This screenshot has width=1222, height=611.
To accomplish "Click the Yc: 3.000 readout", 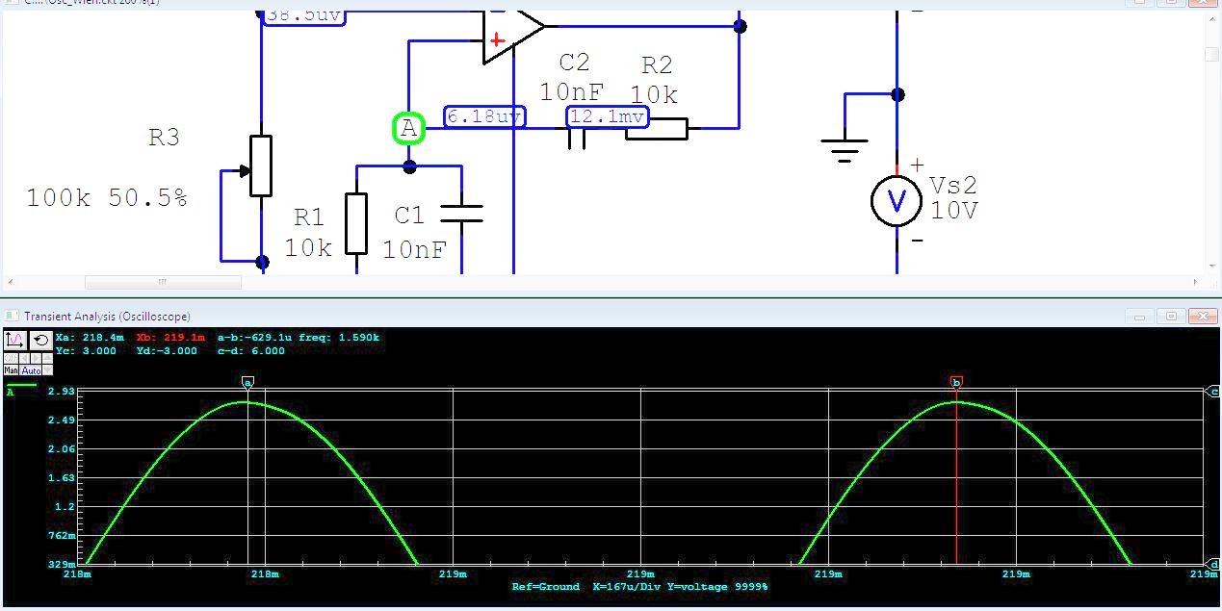I will tap(86, 351).
